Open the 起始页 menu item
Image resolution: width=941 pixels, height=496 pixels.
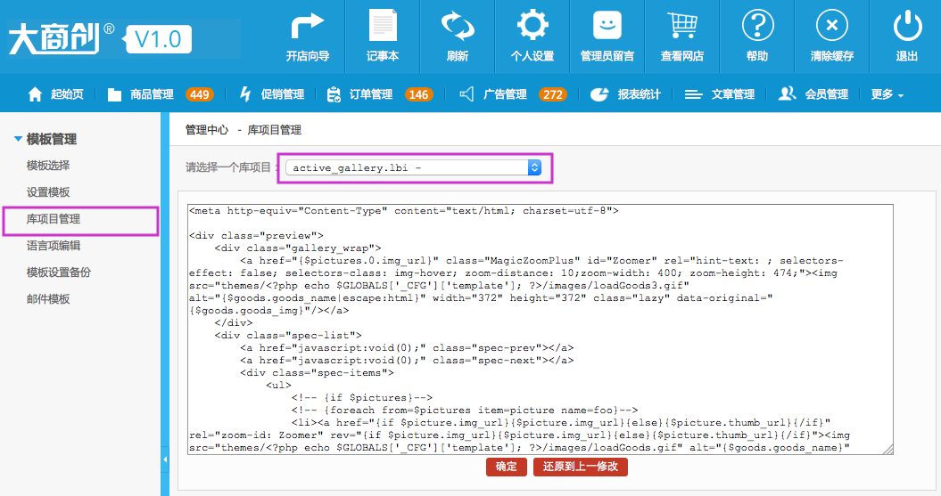(x=67, y=94)
